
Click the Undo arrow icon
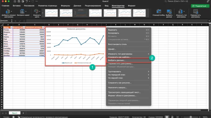point(27,1)
